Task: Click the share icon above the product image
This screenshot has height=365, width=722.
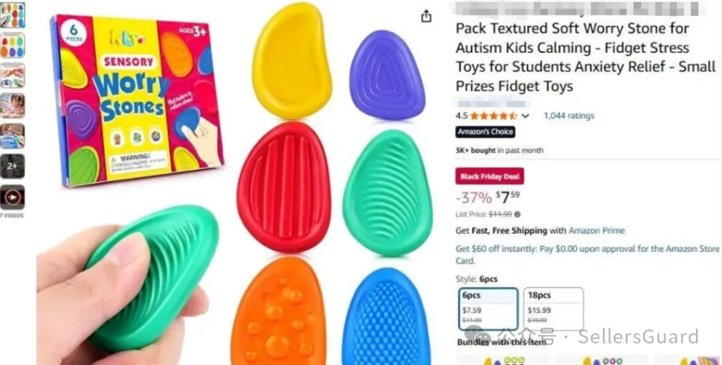Action: [x=427, y=16]
